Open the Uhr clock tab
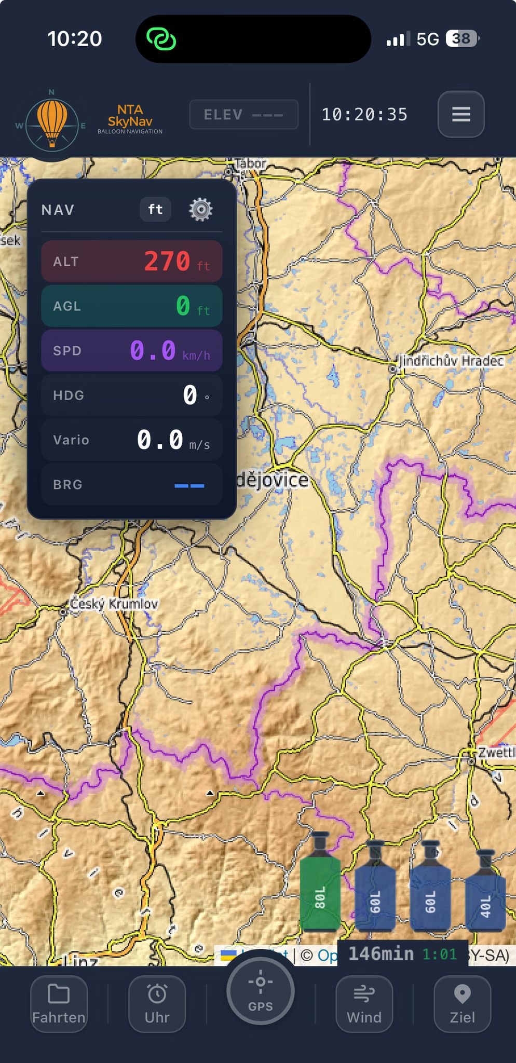This screenshot has height=1063, width=516. pyautogui.click(x=157, y=1004)
